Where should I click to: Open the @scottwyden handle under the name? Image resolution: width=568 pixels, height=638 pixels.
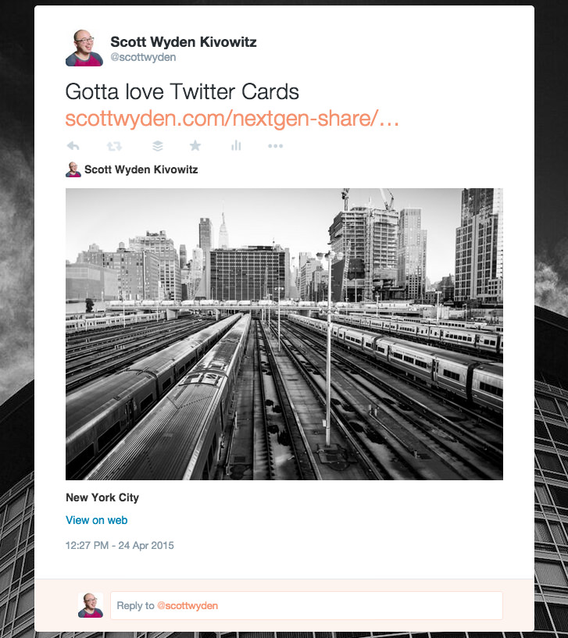(x=143, y=57)
